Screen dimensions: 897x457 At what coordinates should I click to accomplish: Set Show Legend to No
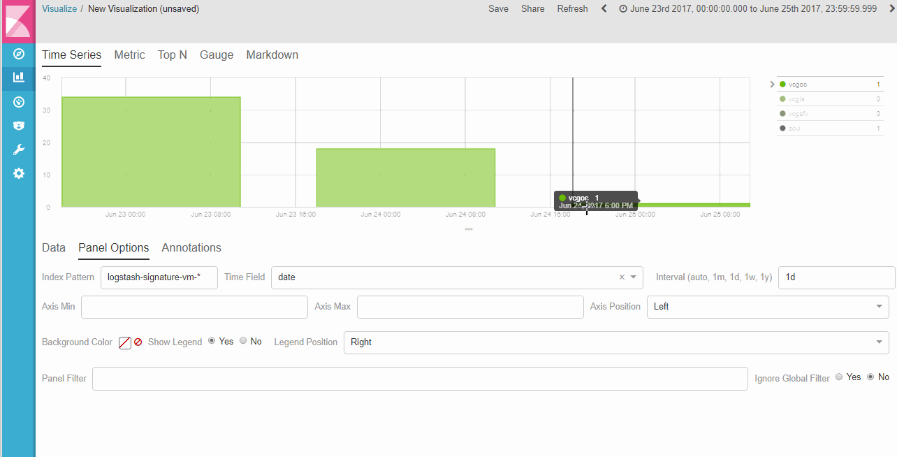pyautogui.click(x=243, y=341)
